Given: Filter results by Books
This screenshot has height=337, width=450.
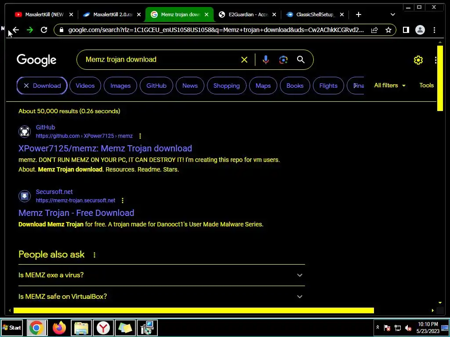Looking at the screenshot, I should (x=295, y=86).
